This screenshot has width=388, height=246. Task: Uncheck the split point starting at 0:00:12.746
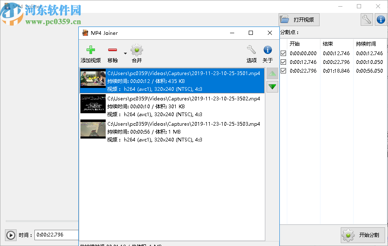(x=284, y=62)
